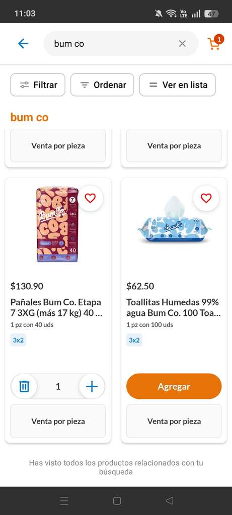Image resolution: width=232 pixels, height=515 pixels.
Task: Open Pañales Bum Co. Etapa 7 title
Action: (56, 307)
